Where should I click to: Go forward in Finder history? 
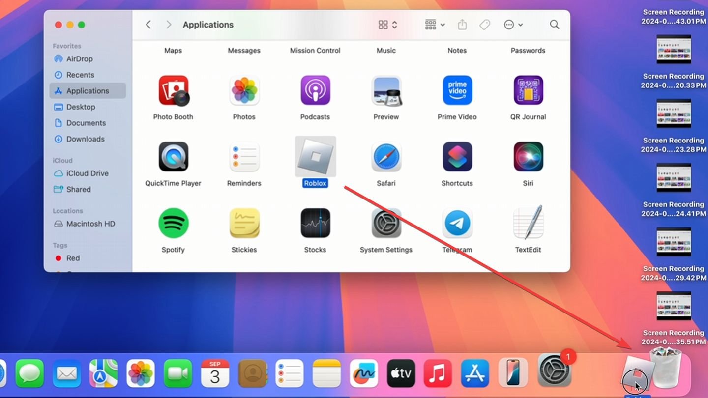pos(169,25)
